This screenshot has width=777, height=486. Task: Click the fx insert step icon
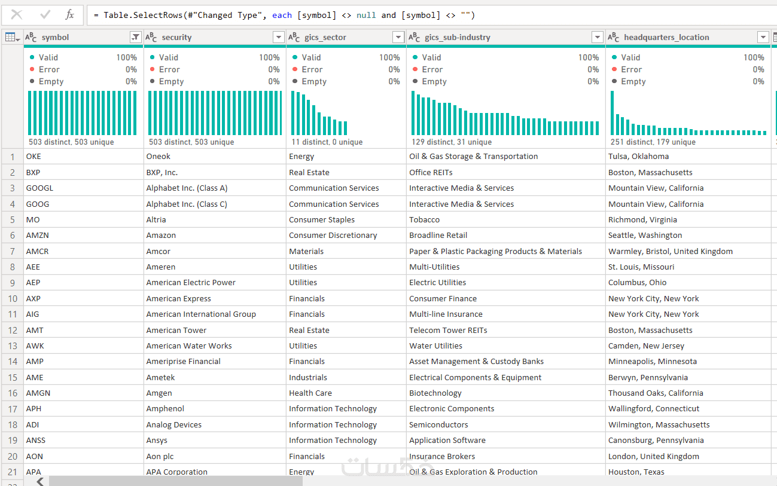pos(70,15)
